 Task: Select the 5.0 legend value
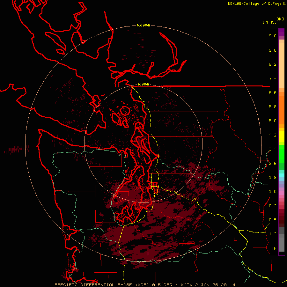(273, 121)
